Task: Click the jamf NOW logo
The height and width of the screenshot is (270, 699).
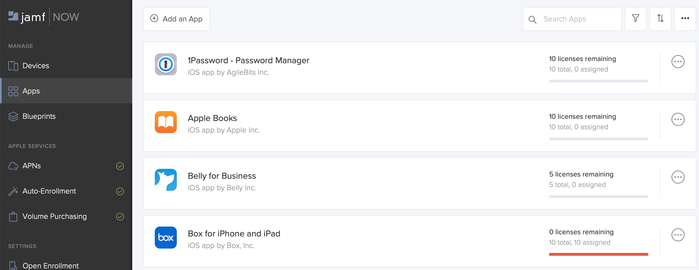Action: pyautogui.click(x=44, y=16)
